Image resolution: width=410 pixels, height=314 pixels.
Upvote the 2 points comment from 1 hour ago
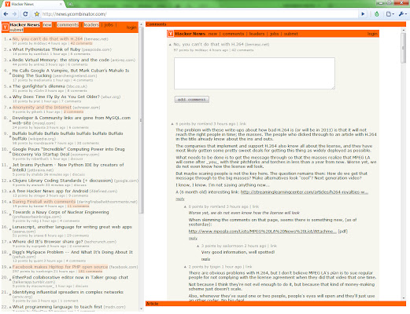point(185,267)
